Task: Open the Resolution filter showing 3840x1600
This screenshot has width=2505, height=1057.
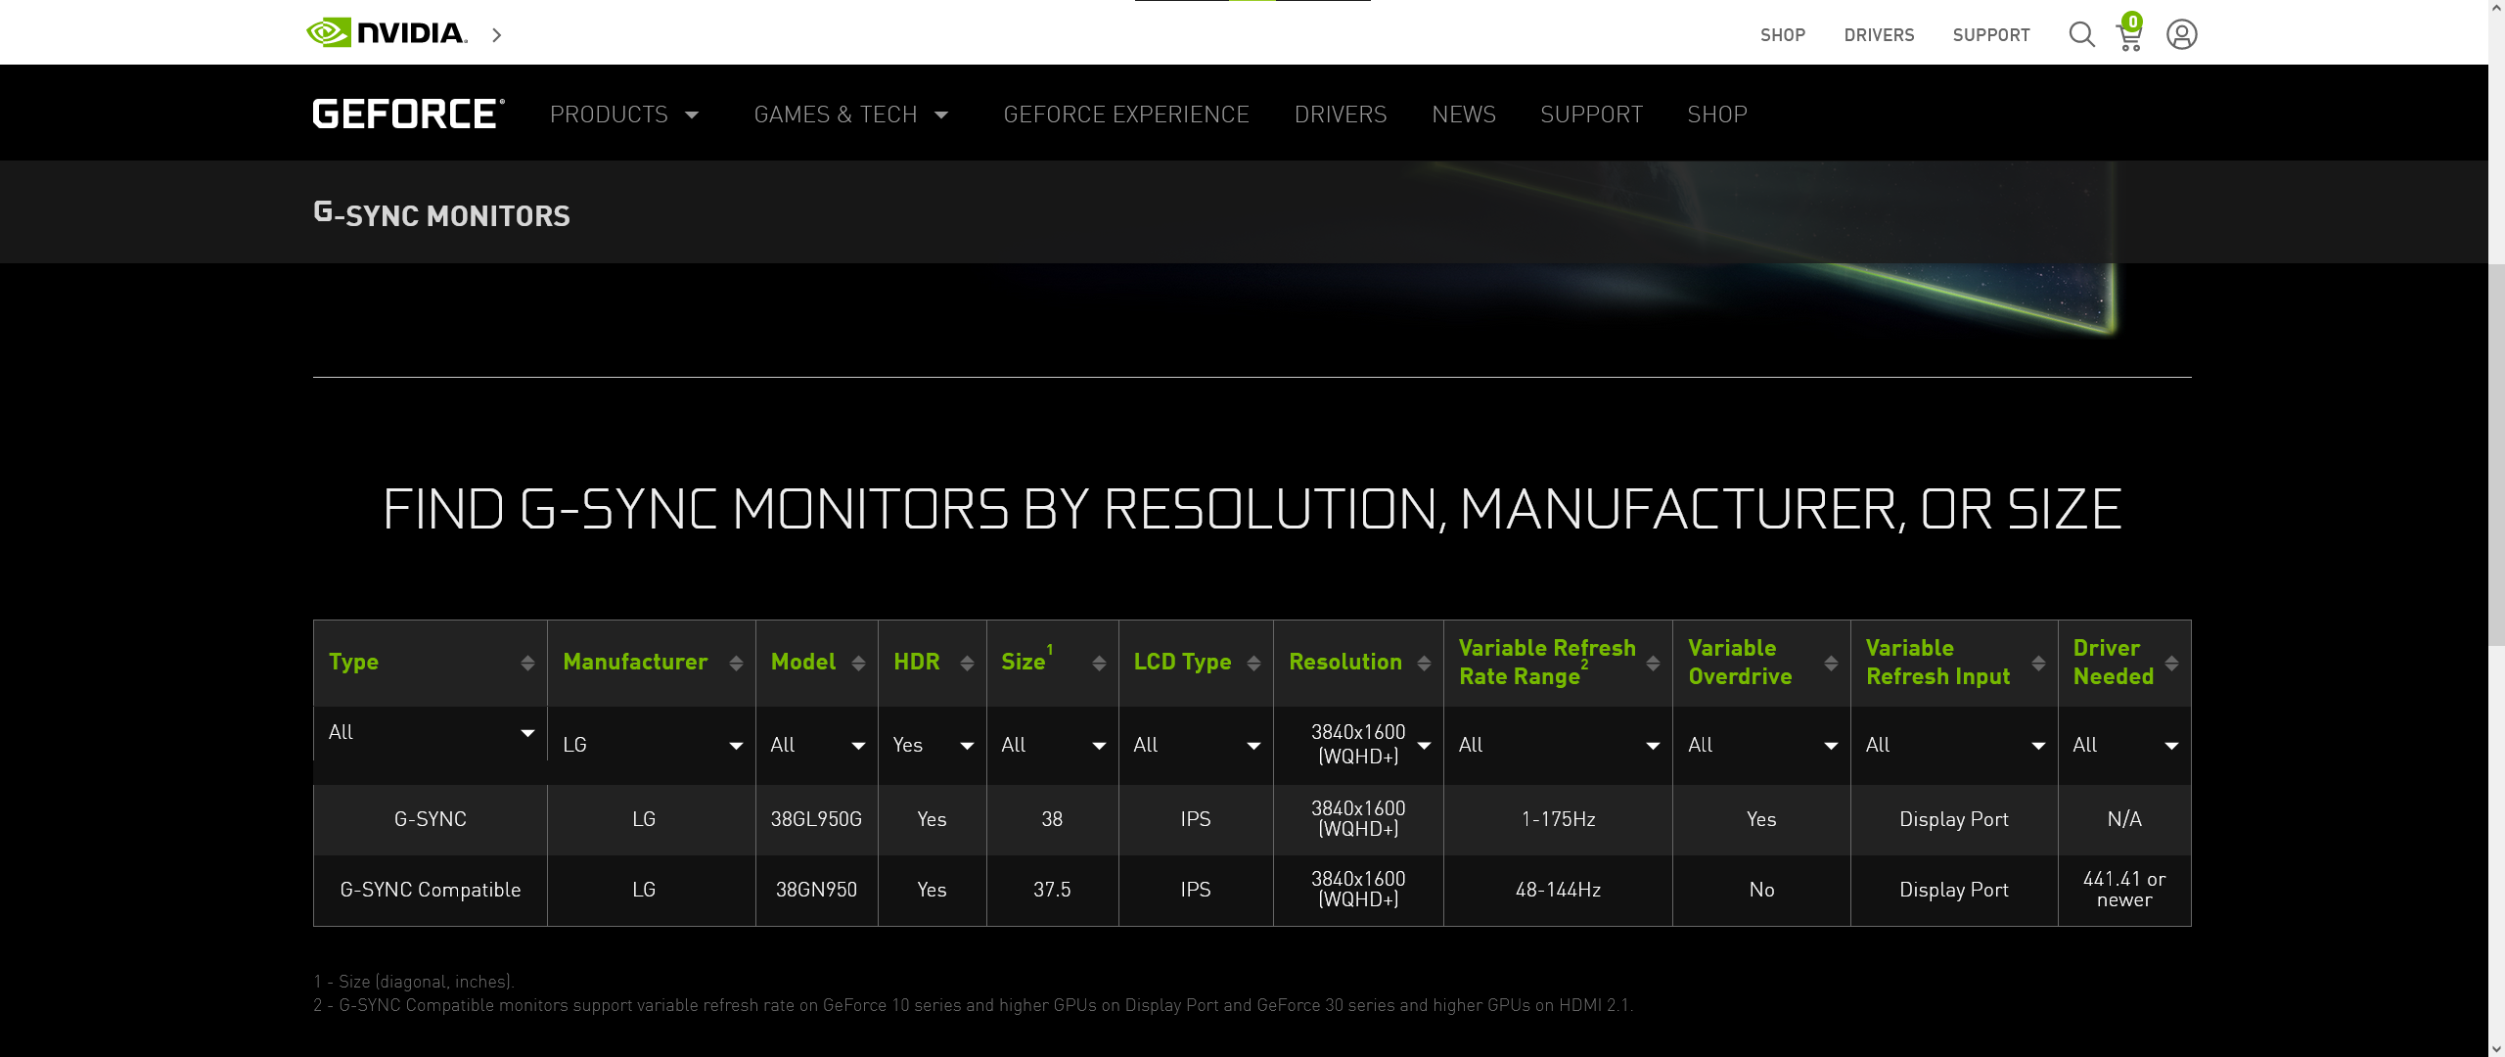Action: tap(1358, 745)
